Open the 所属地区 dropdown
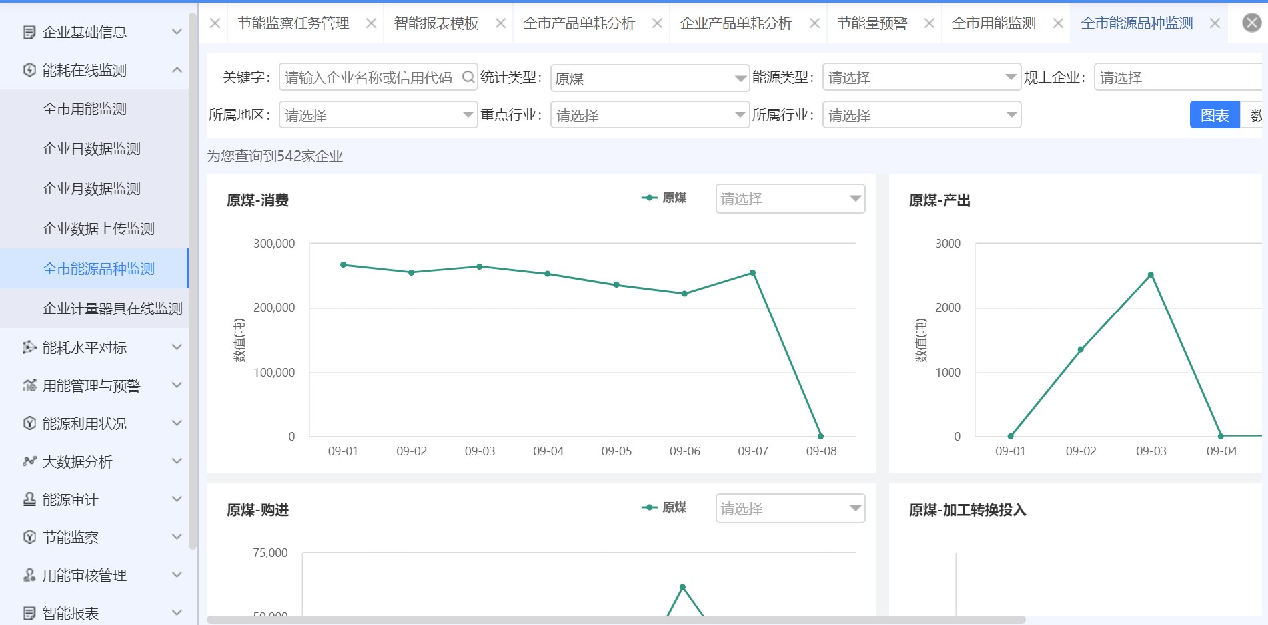Screen dimensions: 1268x625 click(377, 115)
